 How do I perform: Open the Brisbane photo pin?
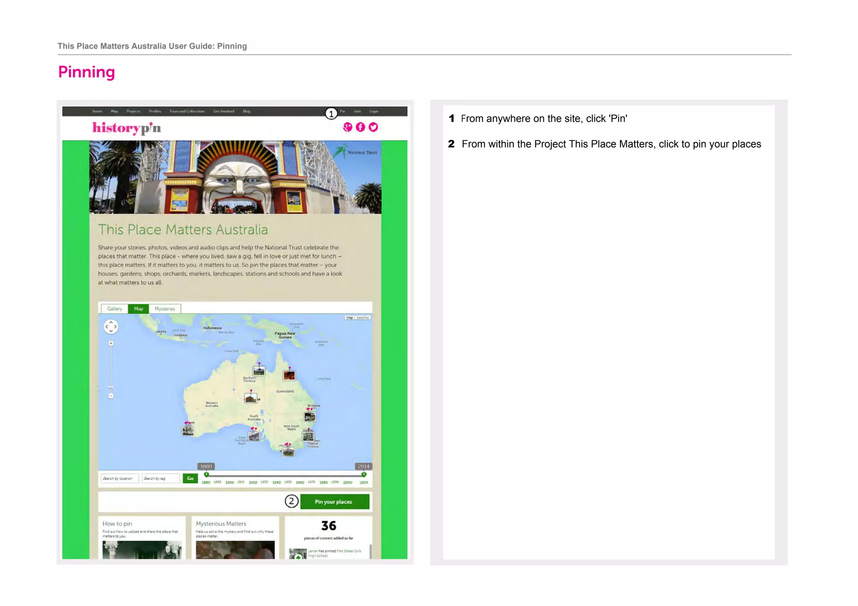(310, 416)
